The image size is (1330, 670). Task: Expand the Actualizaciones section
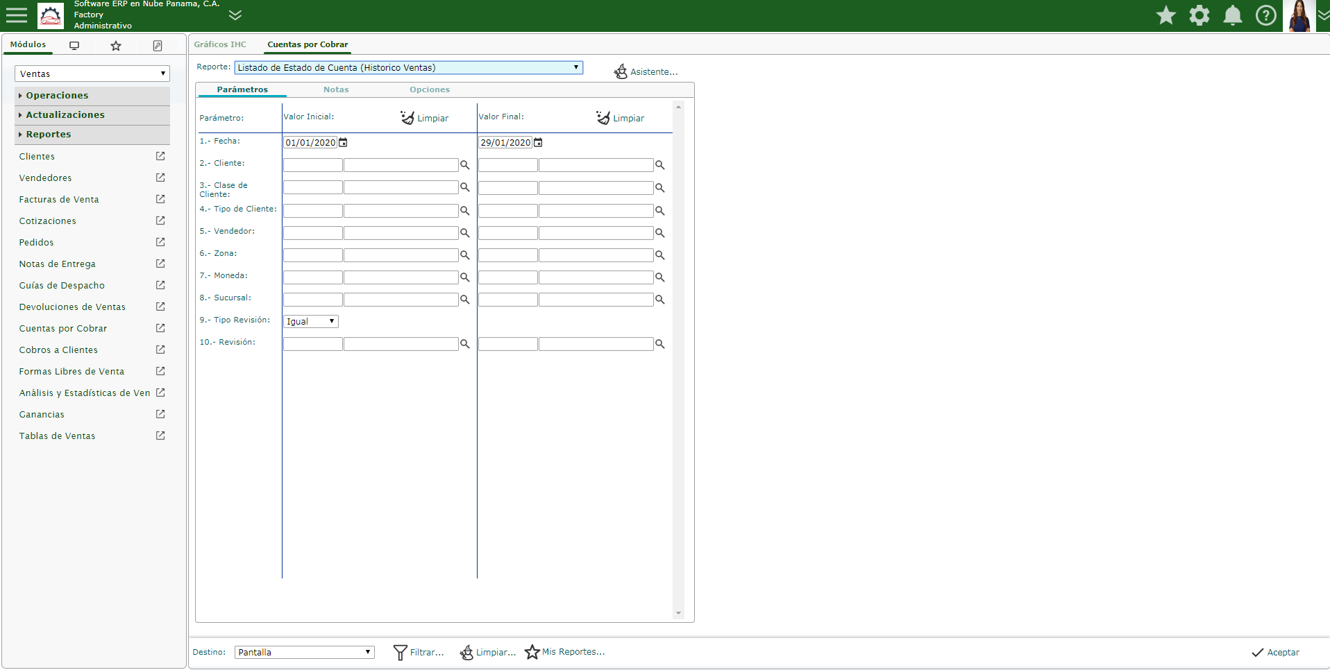pos(92,115)
